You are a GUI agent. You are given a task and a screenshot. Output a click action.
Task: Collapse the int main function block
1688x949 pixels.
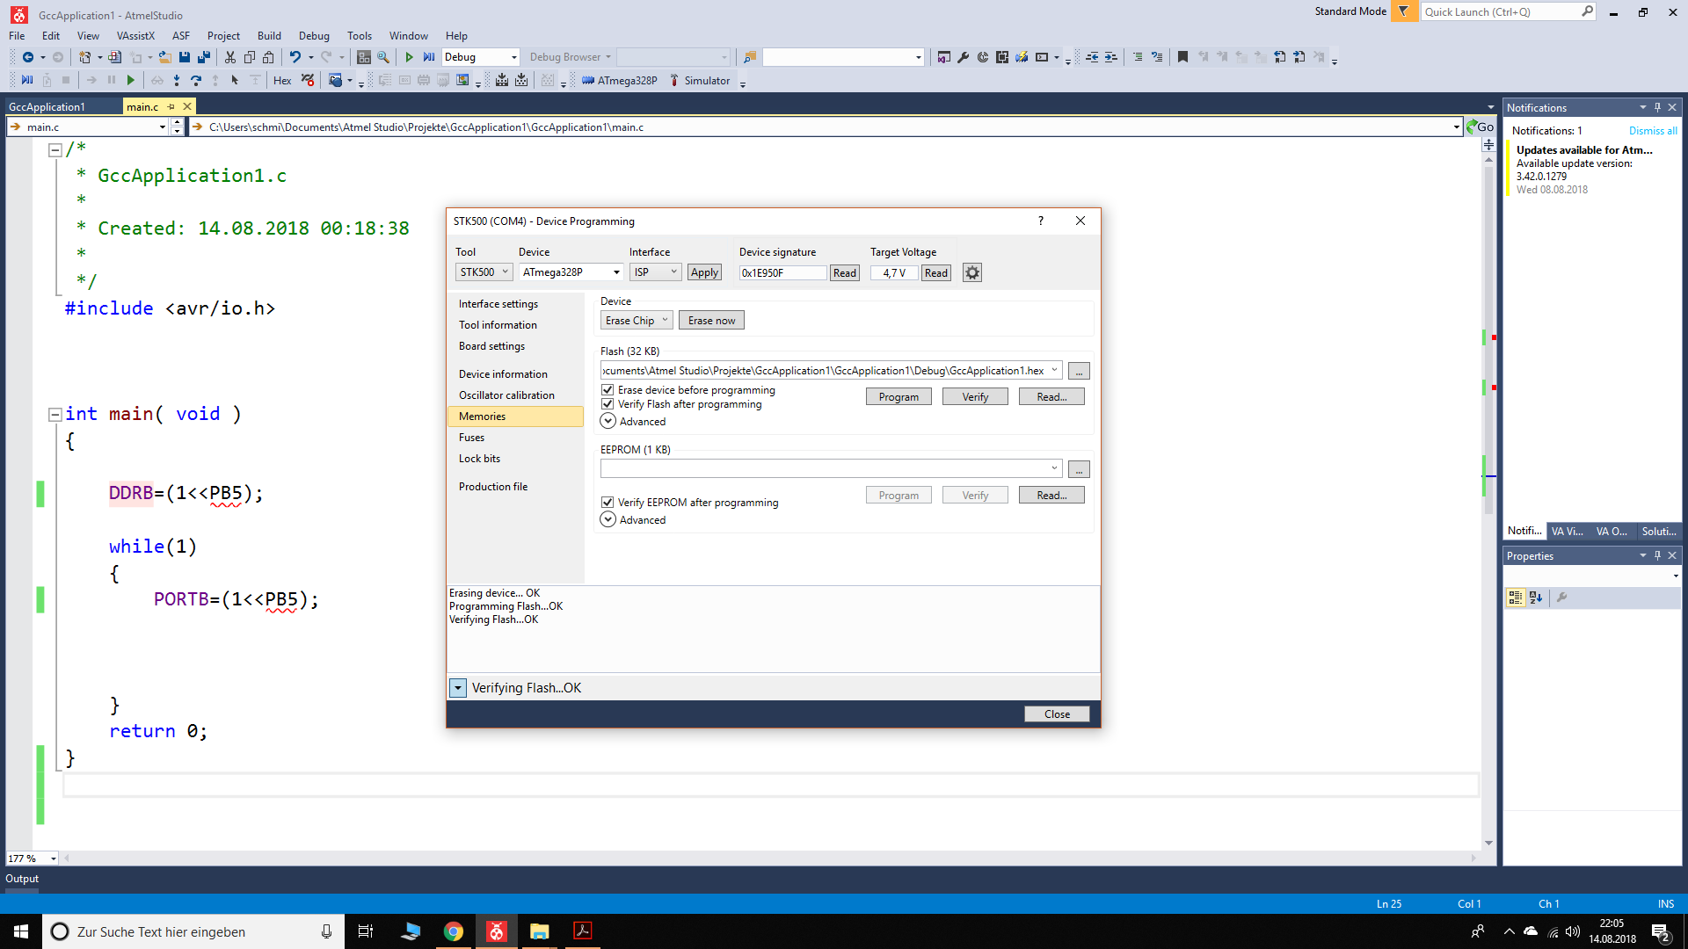tap(55, 415)
